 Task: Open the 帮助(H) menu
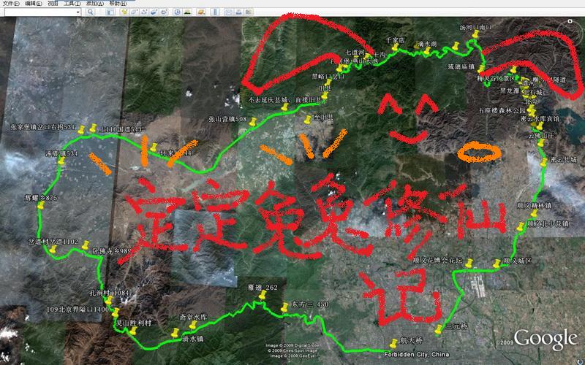click(118, 4)
